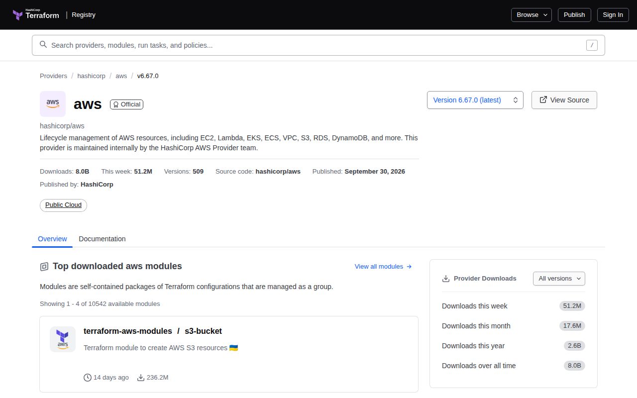Click the aws provider logo
The height and width of the screenshot is (398, 637).
[x=53, y=104]
